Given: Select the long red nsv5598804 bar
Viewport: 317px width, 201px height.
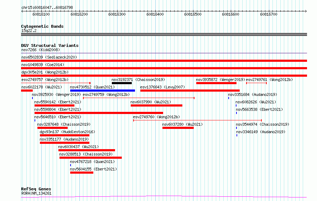Looking at the screenshot, I should click(99, 113).
